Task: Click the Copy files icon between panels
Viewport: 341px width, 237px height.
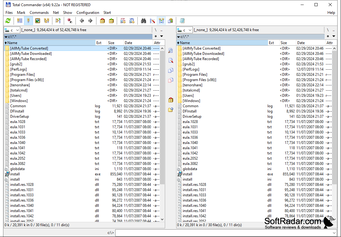Action: (171, 70)
